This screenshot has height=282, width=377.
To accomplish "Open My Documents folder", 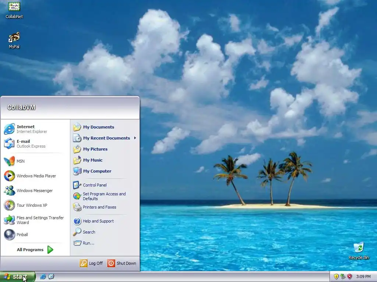I will point(105,127).
